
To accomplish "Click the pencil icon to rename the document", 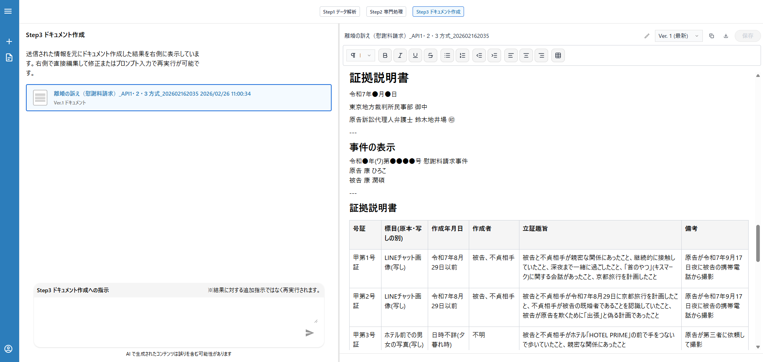I will pos(647,36).
